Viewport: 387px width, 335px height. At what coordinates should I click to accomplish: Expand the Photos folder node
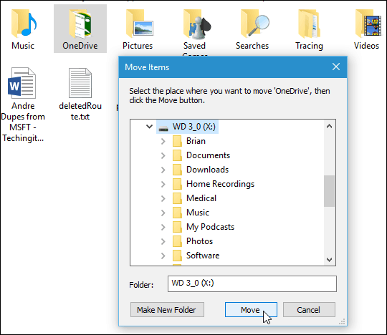pyautogui.click(x=163, y=241)
